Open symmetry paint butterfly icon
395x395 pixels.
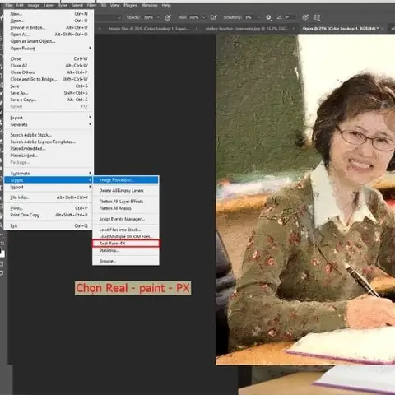(x=317, y=17)
